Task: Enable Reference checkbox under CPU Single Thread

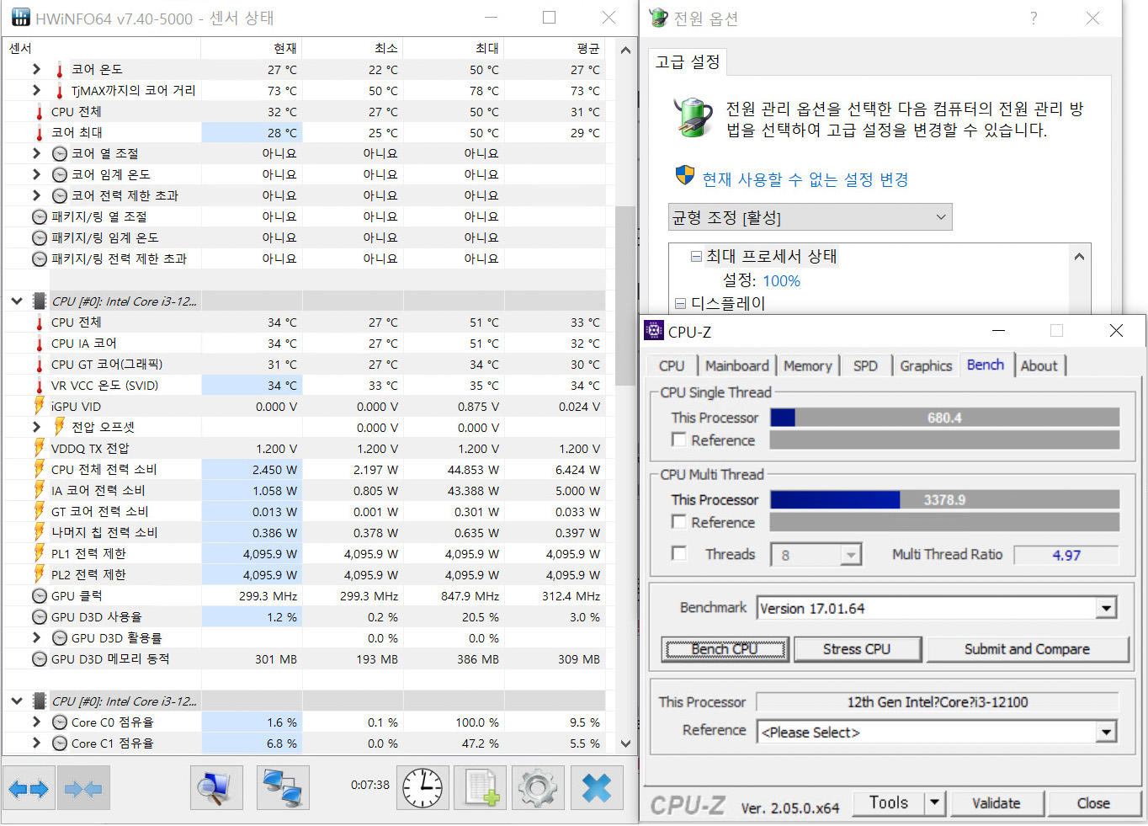Action: tap(679, 440)
